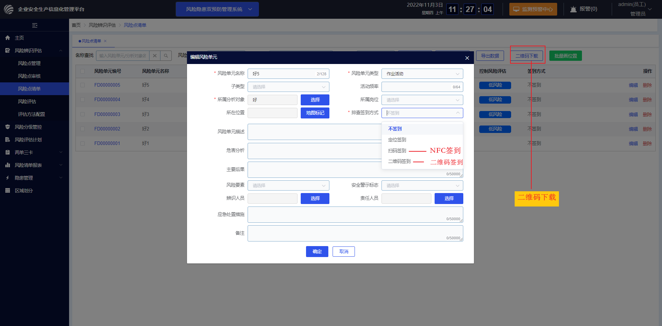Image resolution: width=662 pixels, height=326 pixels.
Task: Tick the checkbox for row FD00000001
Action: point(83,144)
